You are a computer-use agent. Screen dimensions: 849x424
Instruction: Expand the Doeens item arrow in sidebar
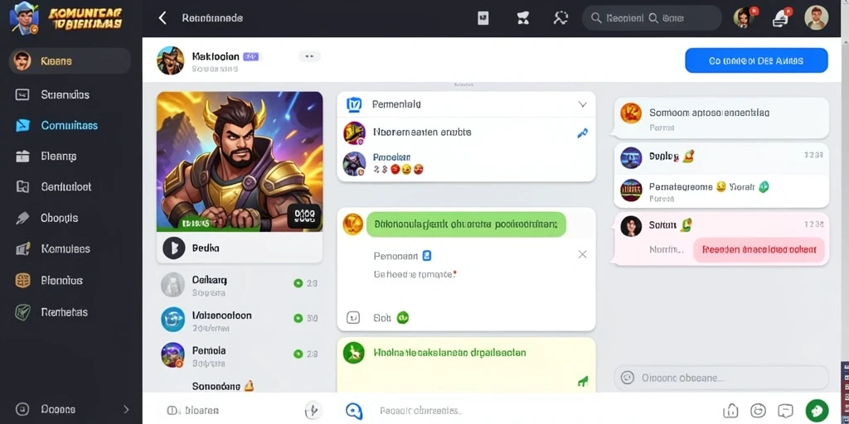click(126, 409)
